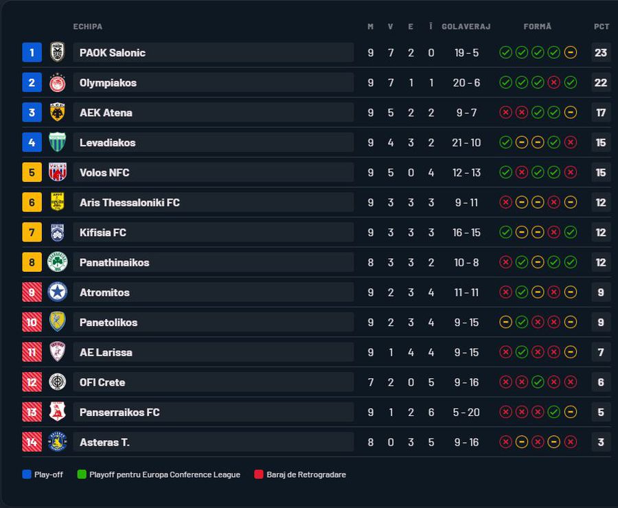Open the AE Larissa team link
This screenshot has height=508, width=618.
point(106,352)
